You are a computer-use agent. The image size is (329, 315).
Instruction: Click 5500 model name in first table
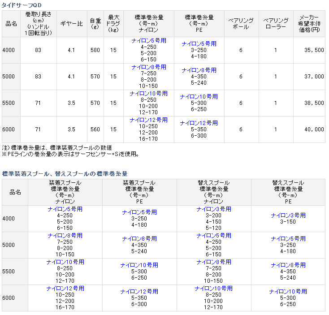[9, 103]
